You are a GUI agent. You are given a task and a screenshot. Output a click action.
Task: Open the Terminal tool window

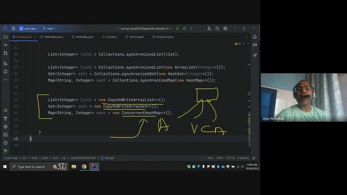(x=5, y=135)
